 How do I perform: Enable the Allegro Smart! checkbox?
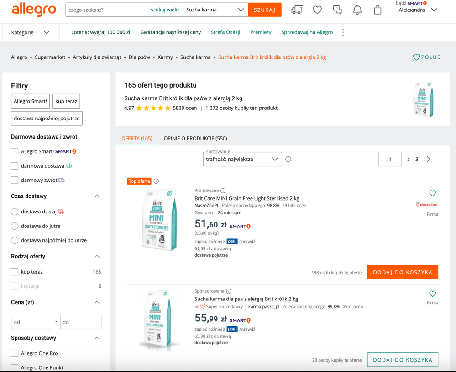coord(15,152)
